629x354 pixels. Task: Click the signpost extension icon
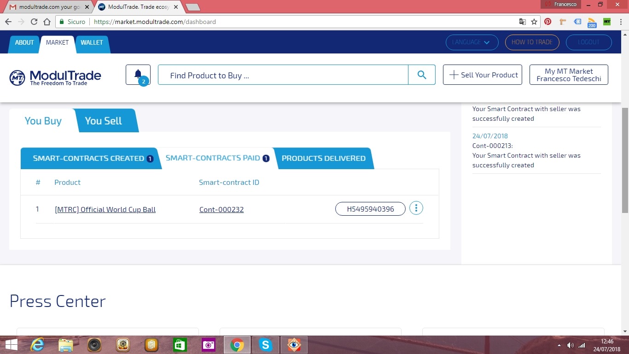[563, 22]
